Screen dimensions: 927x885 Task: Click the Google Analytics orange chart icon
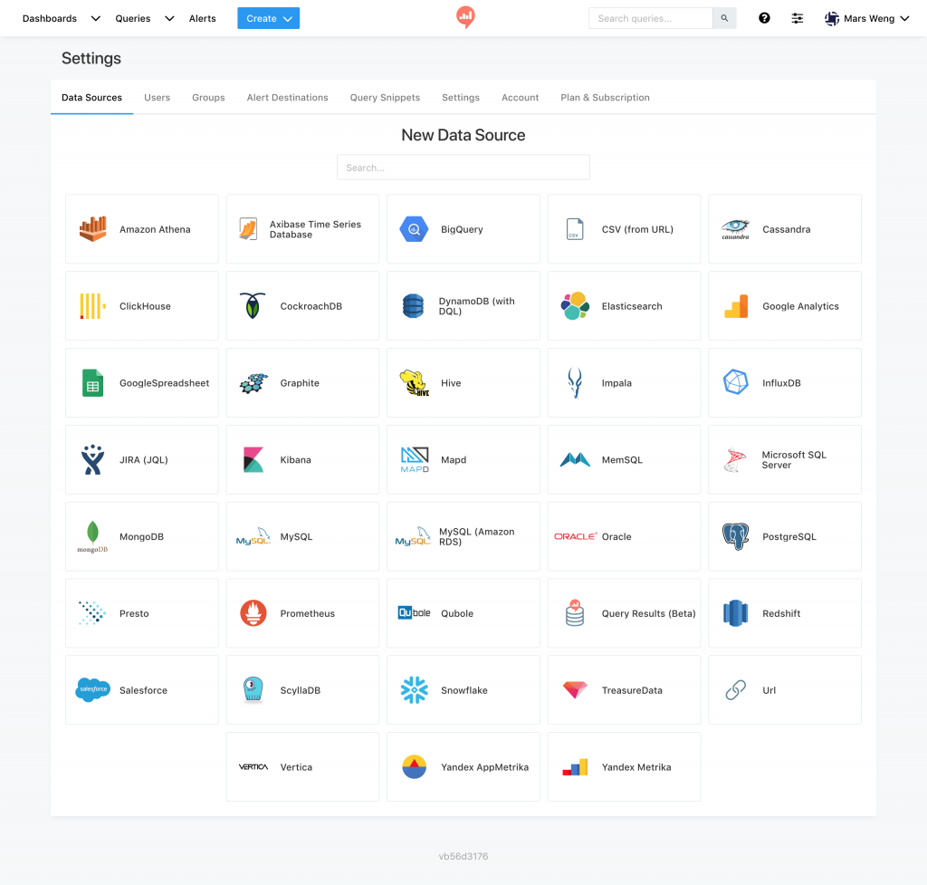(736, 306)
